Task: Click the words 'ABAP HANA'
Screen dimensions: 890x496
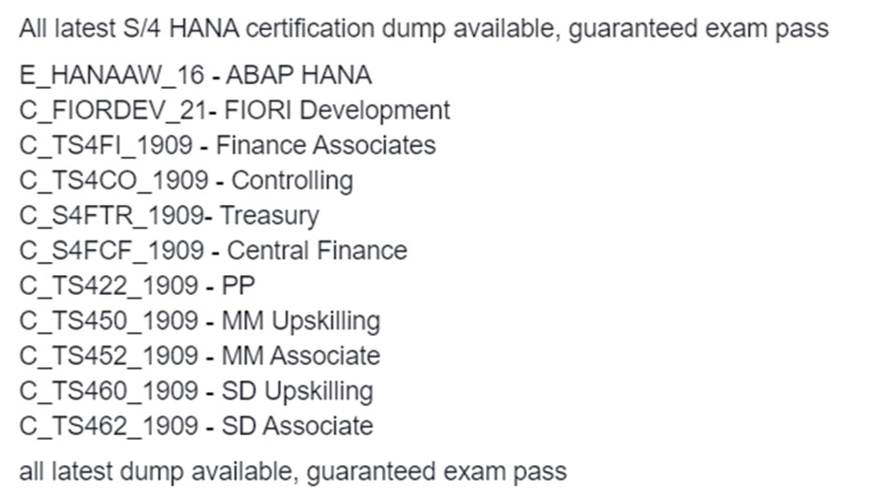Action: pyautogui.click(x=299, y=76)
